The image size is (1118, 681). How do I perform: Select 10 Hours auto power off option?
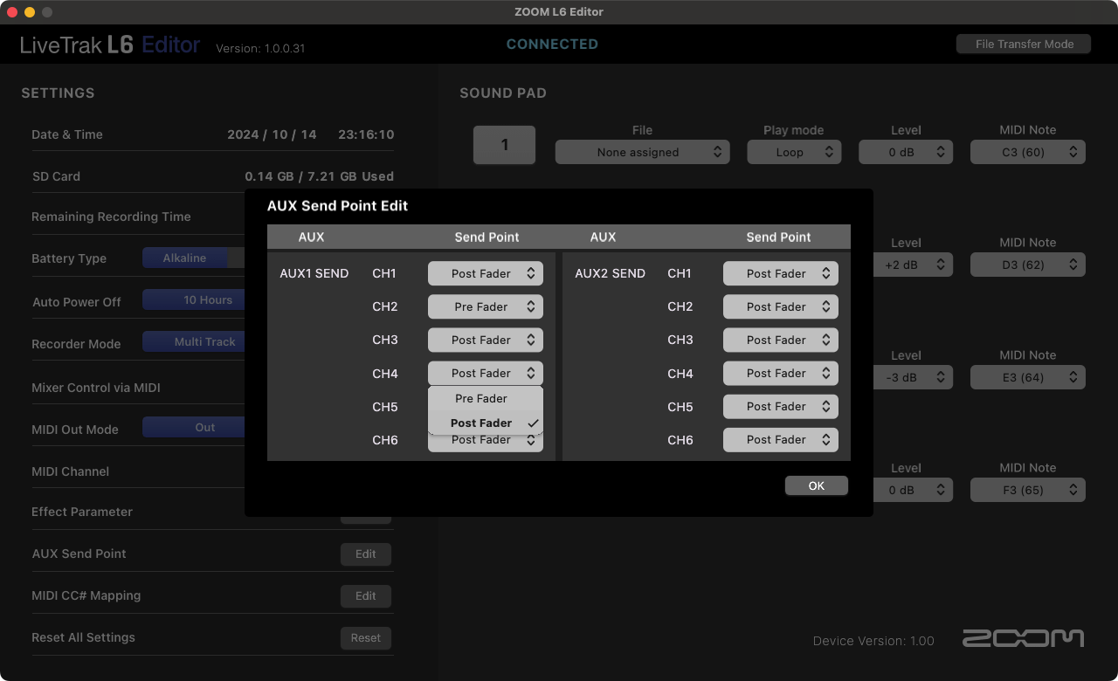194,299
